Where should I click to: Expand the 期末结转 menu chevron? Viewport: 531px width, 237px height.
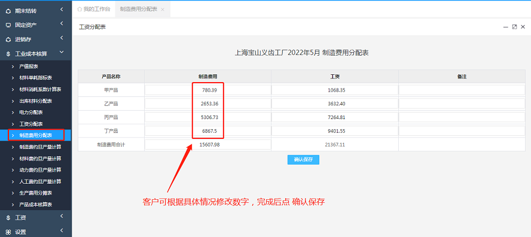[62, 10]
